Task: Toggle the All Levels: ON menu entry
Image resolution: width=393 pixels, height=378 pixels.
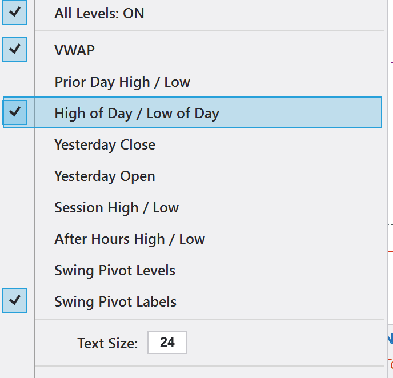Action: tap(99, 13)
